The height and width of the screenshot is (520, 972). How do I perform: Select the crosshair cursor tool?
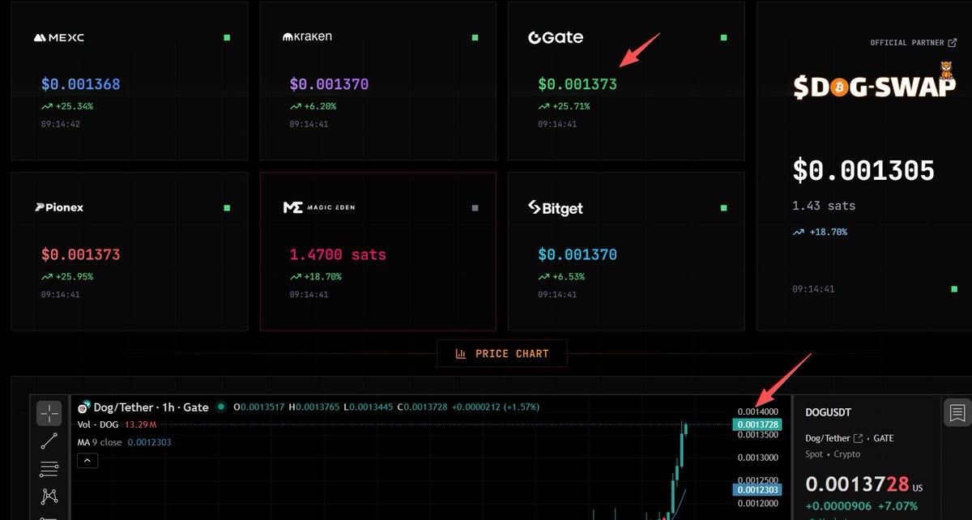tap(49, 414)
